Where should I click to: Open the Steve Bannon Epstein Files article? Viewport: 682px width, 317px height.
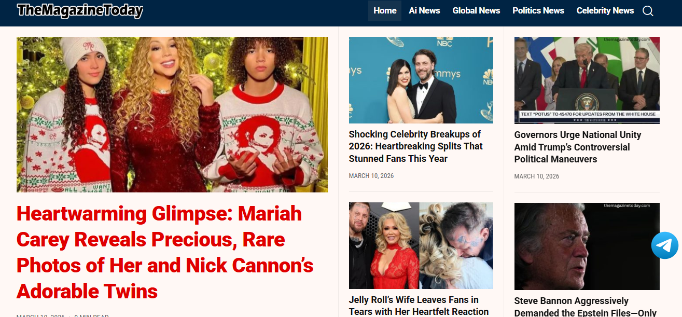[x=586, y=307]
